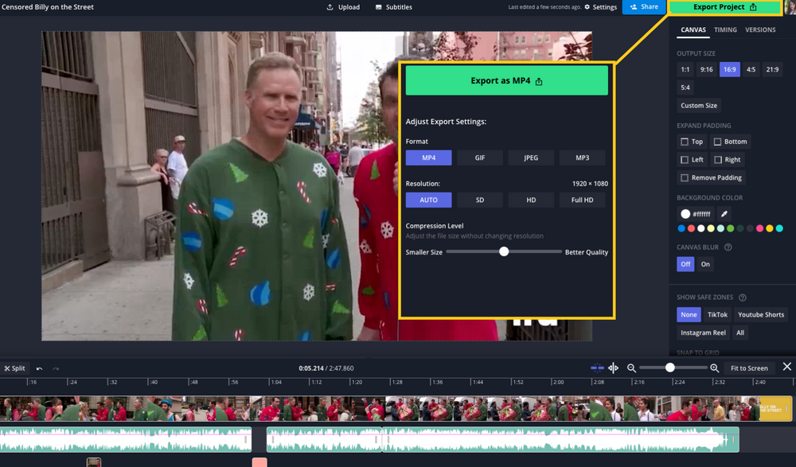
Task: Check the Bottom expand padding option
Action: (730, 142)
